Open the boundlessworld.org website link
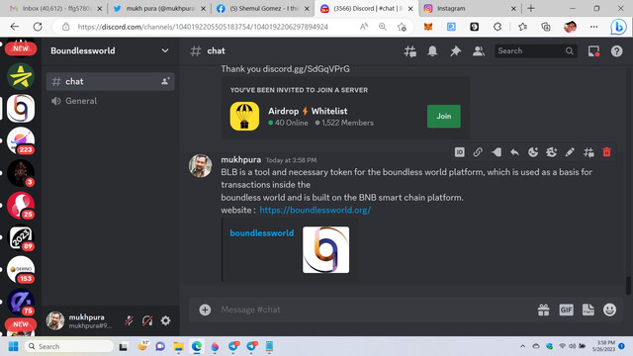This screenshot has height=356, width=633. click(x=315, y=210)
